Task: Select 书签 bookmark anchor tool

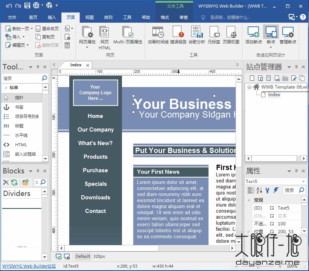Action: (22, 107)
